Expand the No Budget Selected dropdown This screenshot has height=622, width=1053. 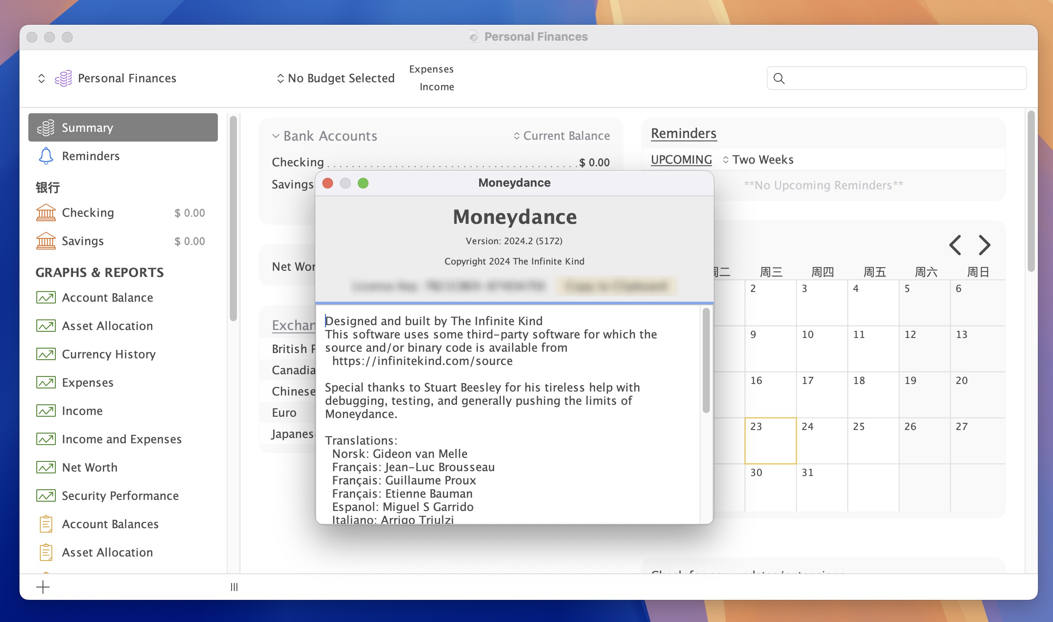tap(335, 78)
